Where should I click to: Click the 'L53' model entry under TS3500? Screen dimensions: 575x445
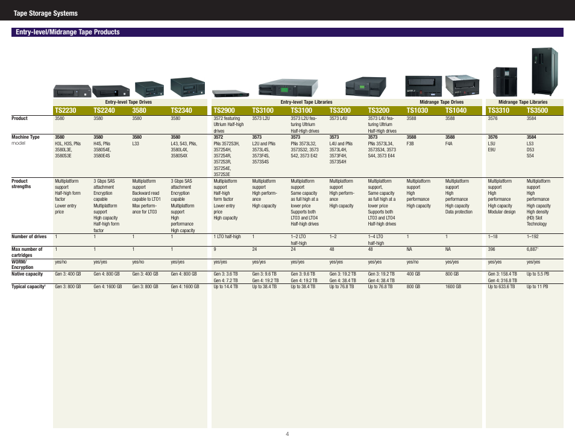(x=530, y=144)
